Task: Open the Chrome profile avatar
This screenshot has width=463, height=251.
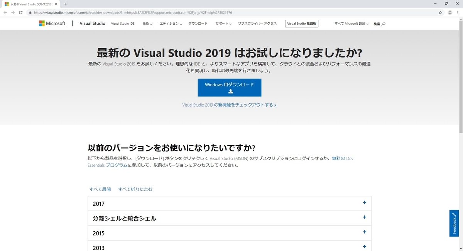Action: tap(450, 12)
